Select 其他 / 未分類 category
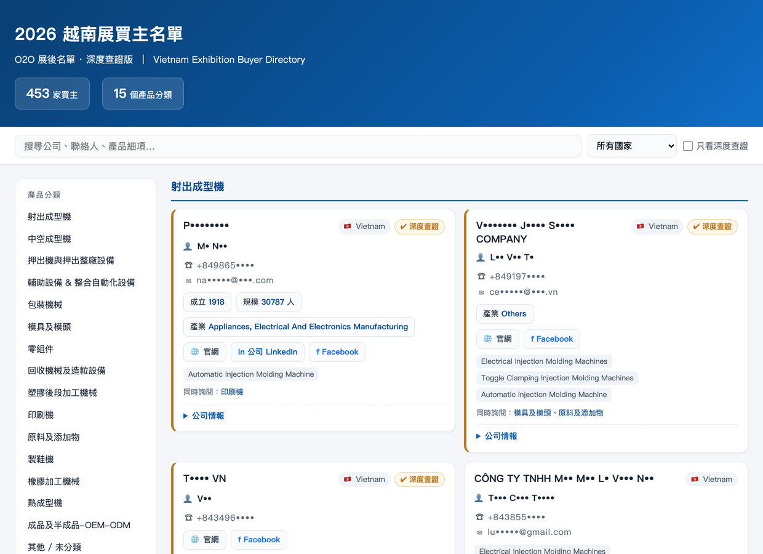 54,547
